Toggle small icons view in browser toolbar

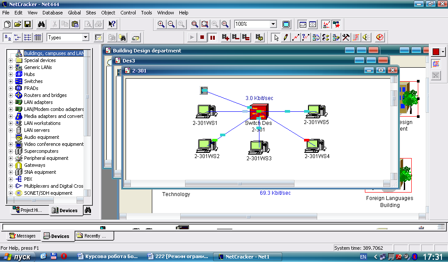[17, 38]
